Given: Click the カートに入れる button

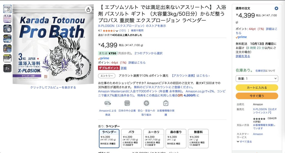Looking at the screenshot, I should [x=257, y=88].
